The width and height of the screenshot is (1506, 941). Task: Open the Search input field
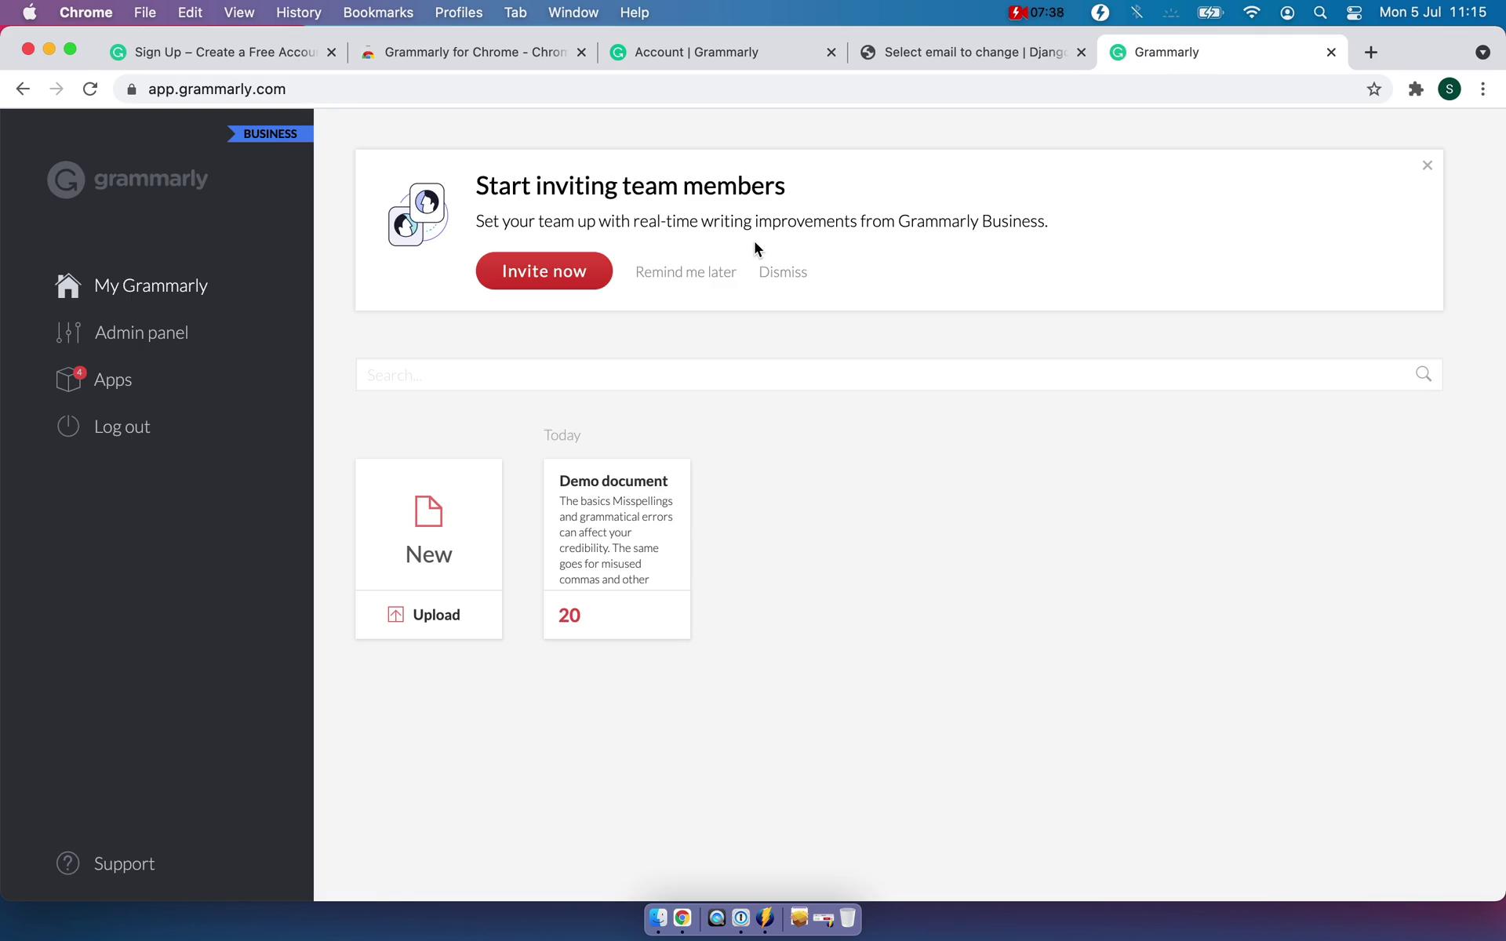click(898, 373)
